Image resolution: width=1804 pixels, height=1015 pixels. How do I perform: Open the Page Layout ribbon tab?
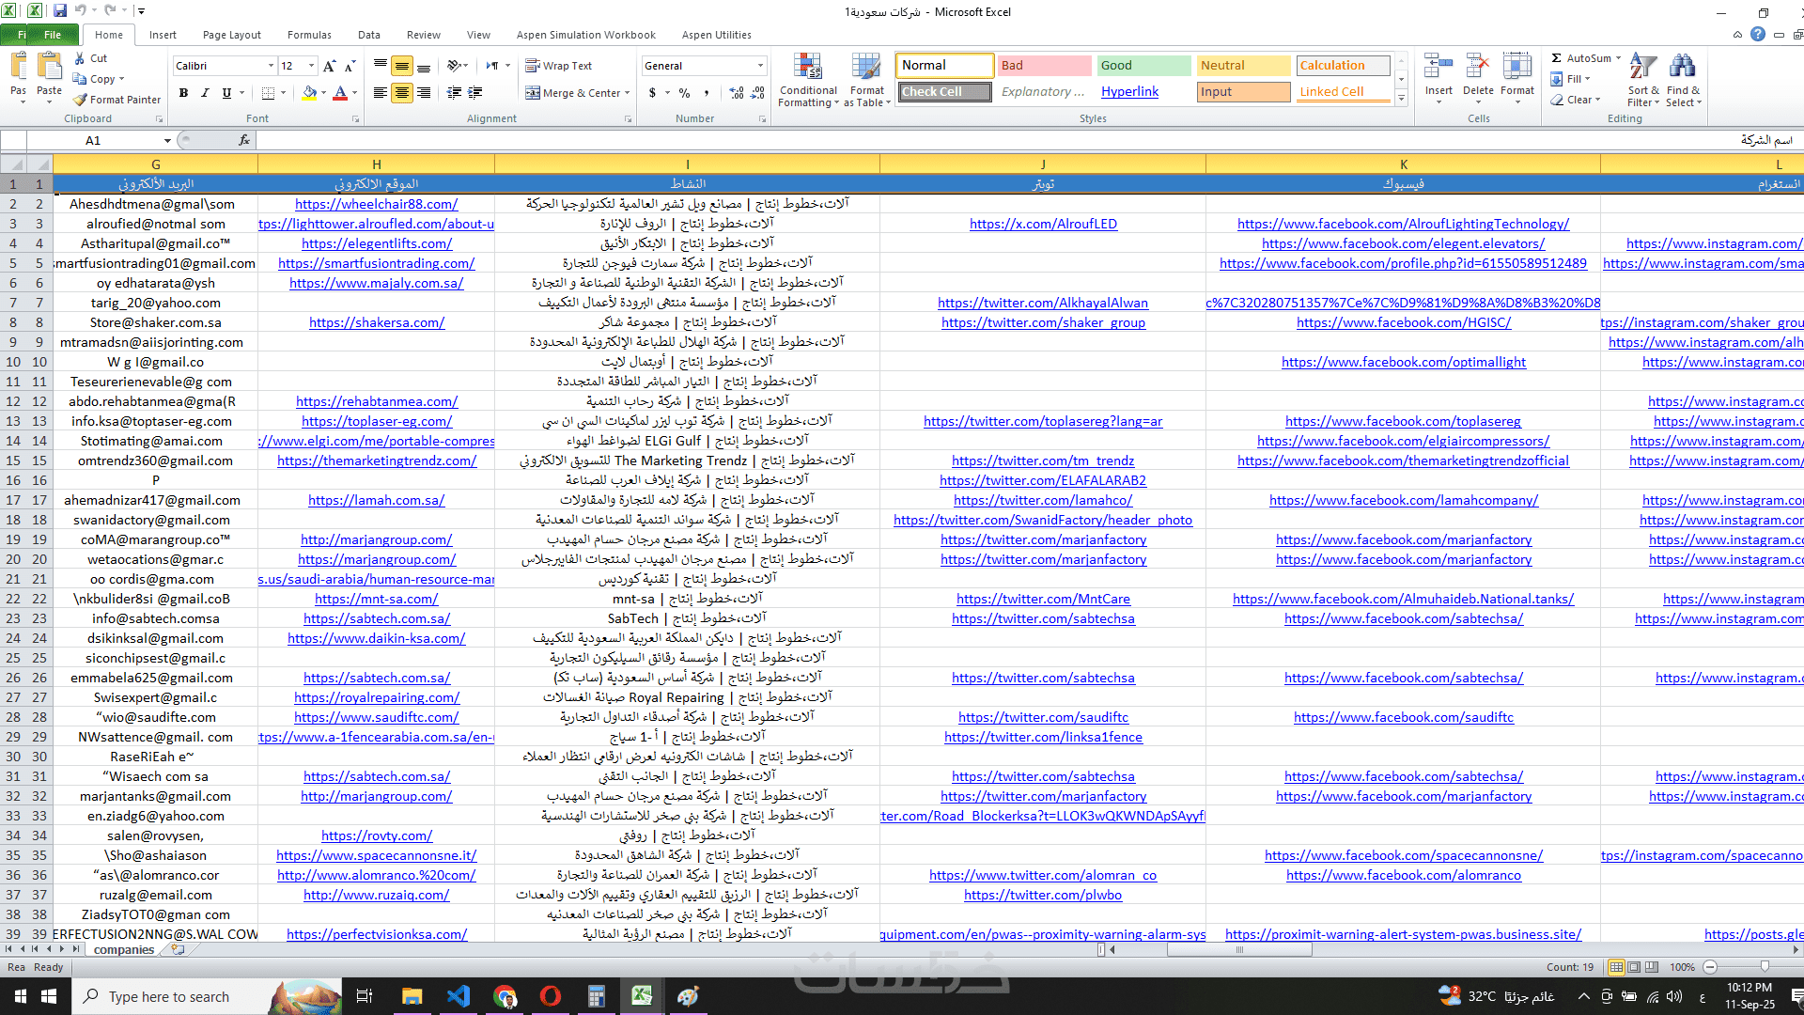tap(231, 35)
